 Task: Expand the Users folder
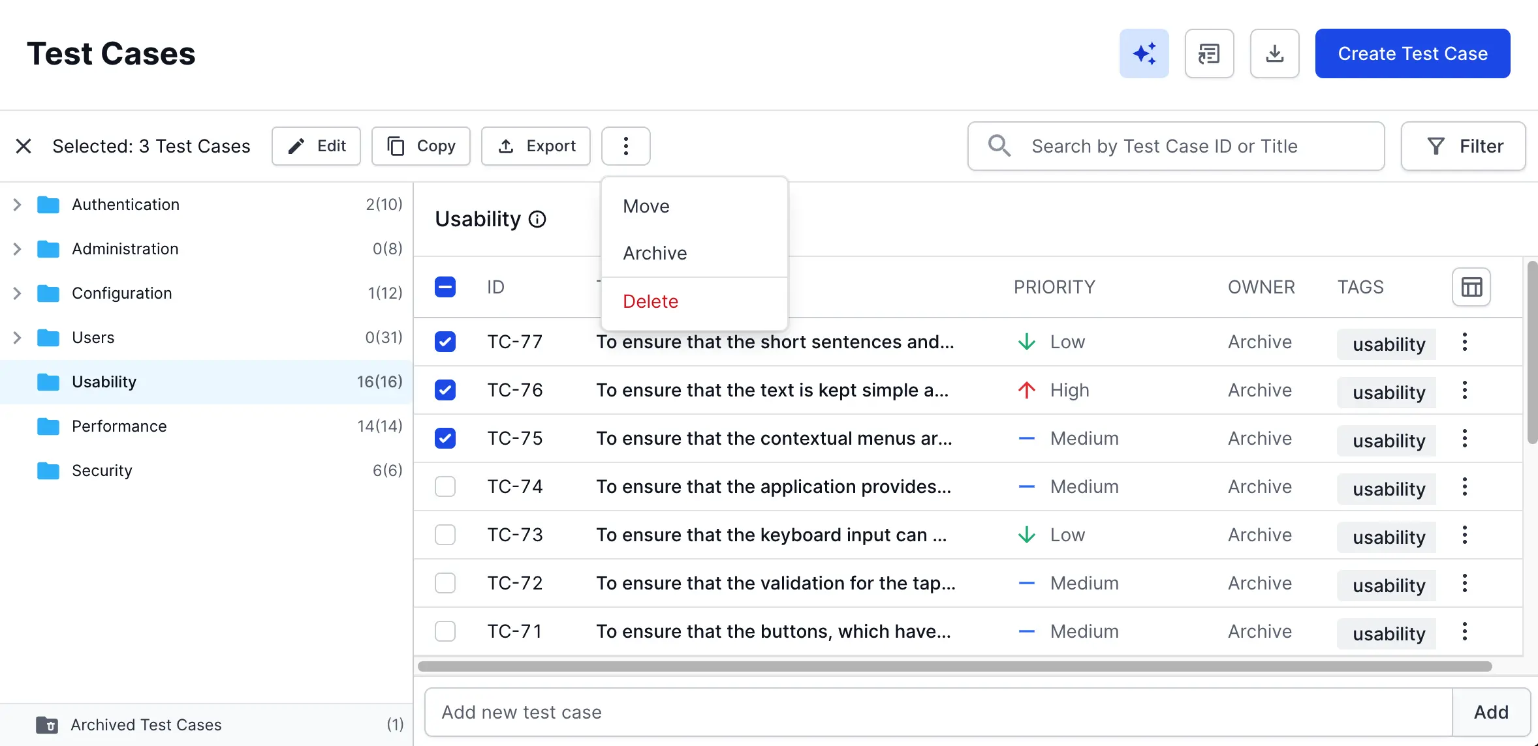(18, 338)
